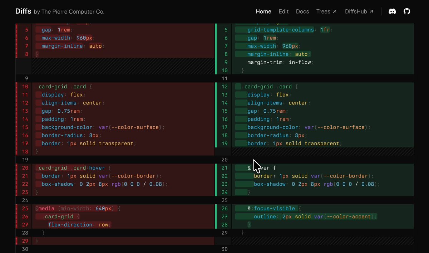The width and height of the screenshot is (429, 253).
Task: Visit the DiffsHub external link
Action: click(x=359, y=11)
